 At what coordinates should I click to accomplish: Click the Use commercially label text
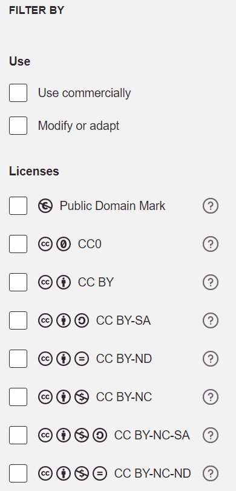click(x=84, y=93)
